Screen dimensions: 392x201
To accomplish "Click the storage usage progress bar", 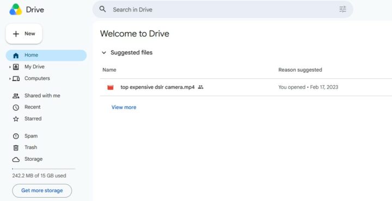I will pos(44,169).
